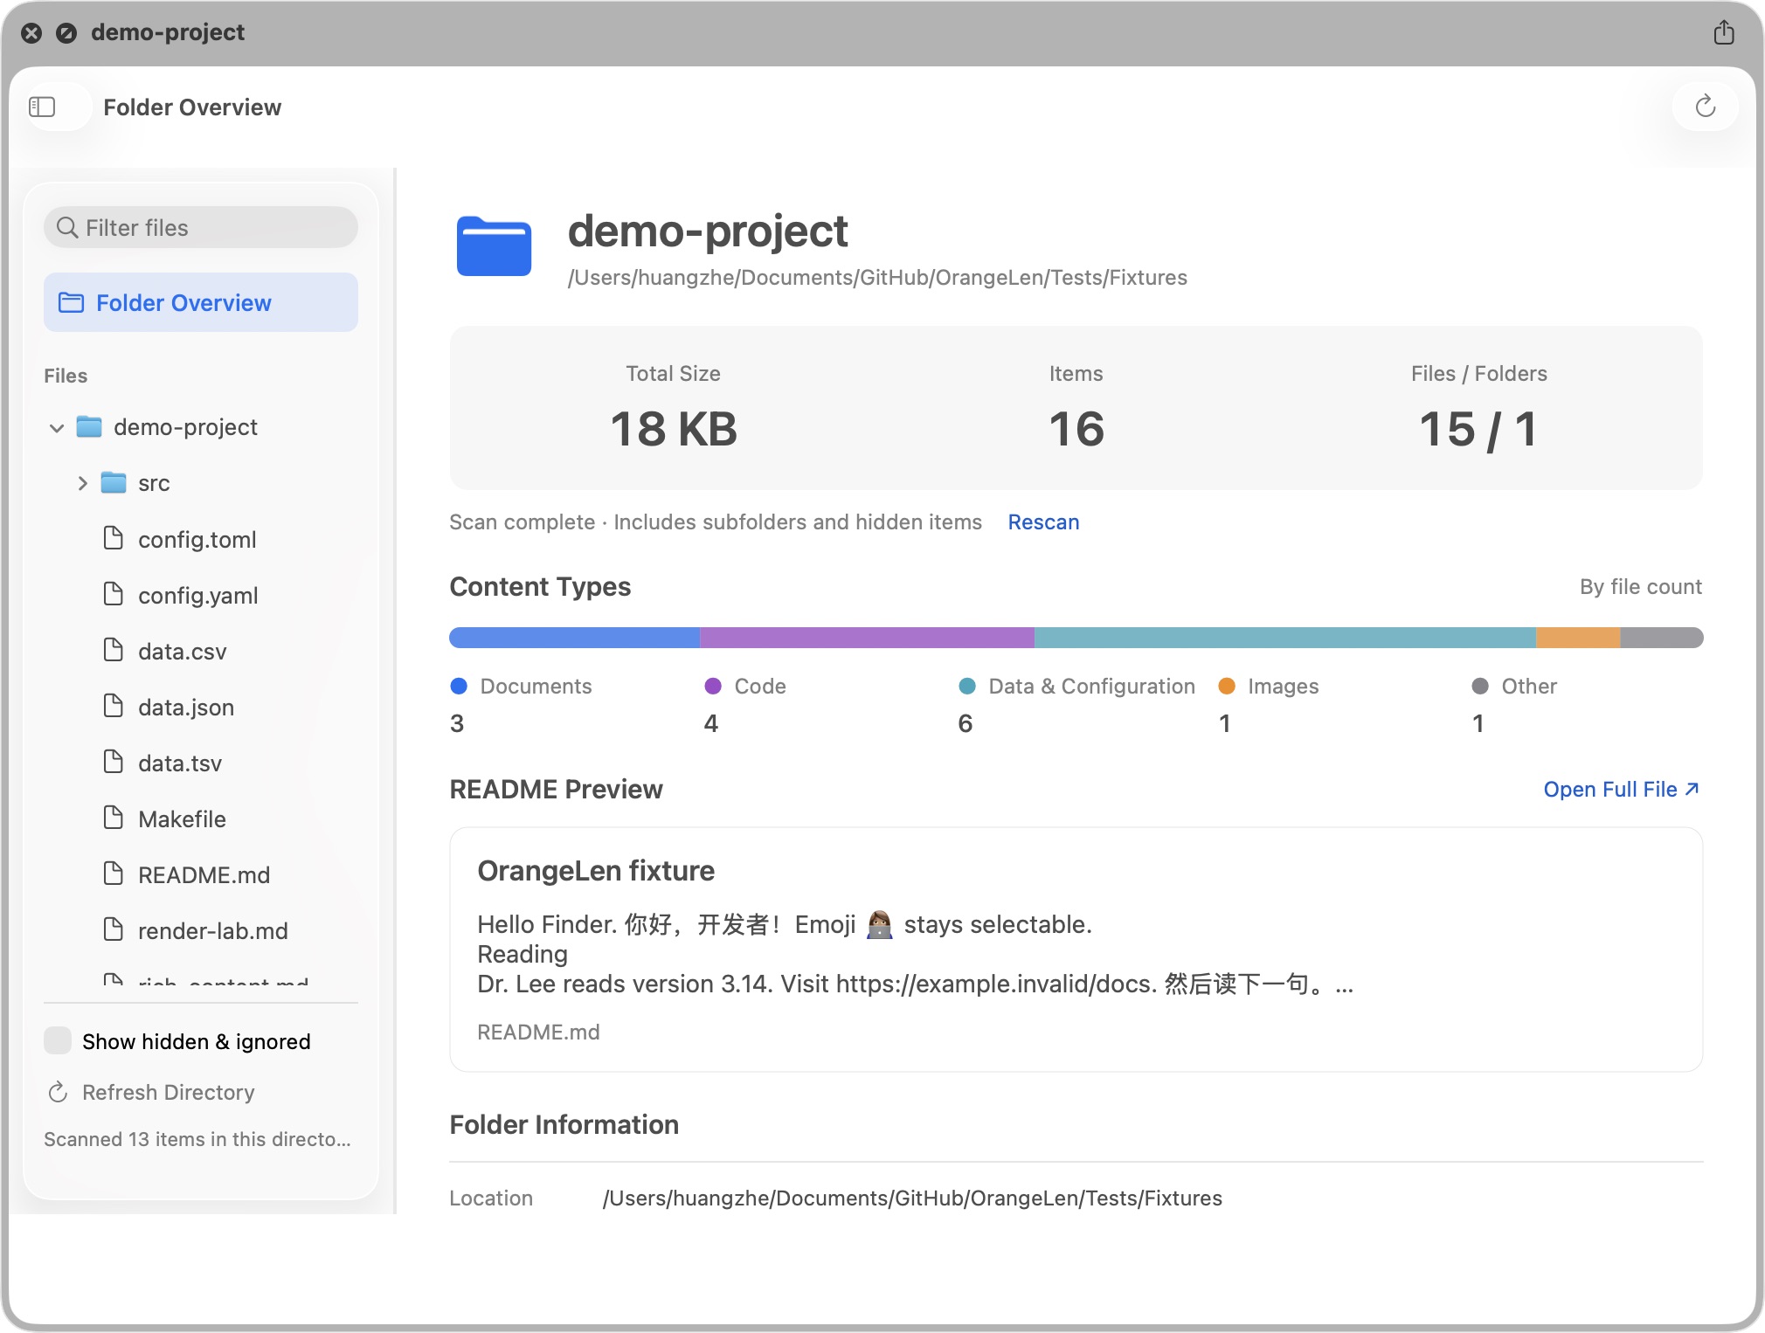Click the Makefile document icon

(113, 818)
